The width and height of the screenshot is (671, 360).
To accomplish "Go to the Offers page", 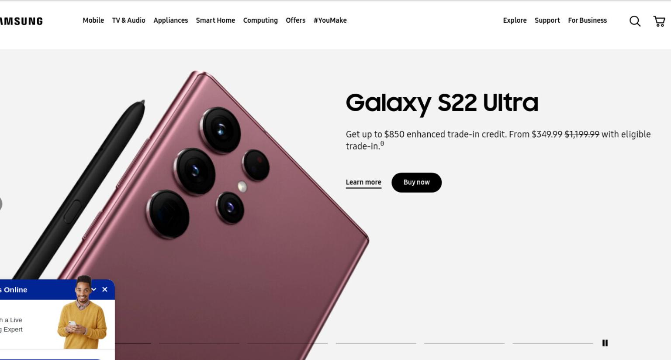I will pos(296,20).
